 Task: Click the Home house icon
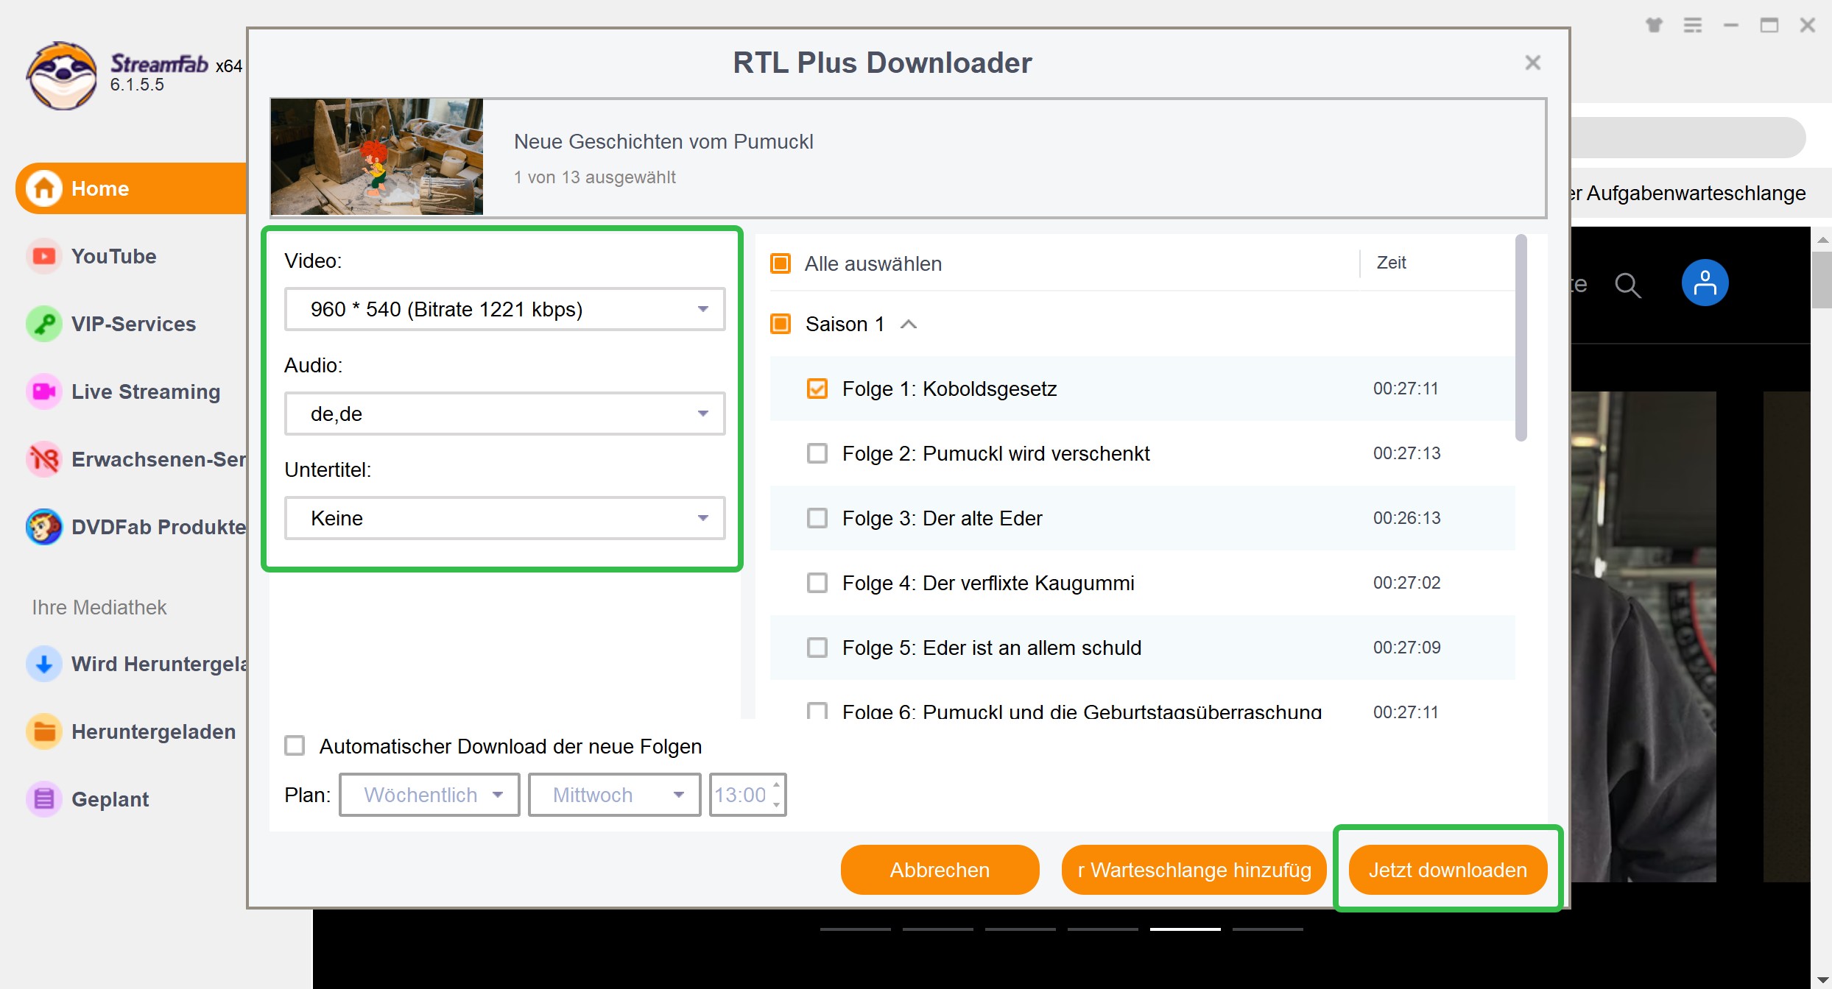click(x=44, y=188)
